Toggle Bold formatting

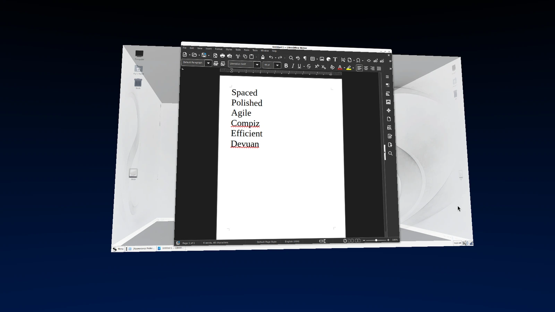(286, 66)
